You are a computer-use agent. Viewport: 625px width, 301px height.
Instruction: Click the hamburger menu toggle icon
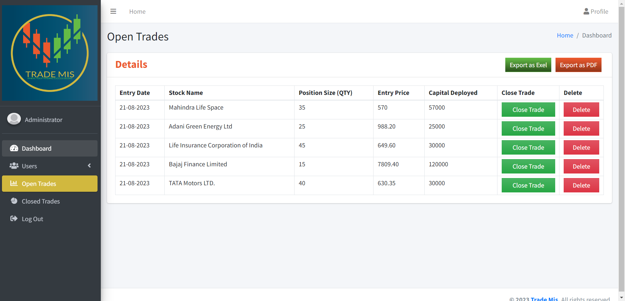click(x=113, y=11)
